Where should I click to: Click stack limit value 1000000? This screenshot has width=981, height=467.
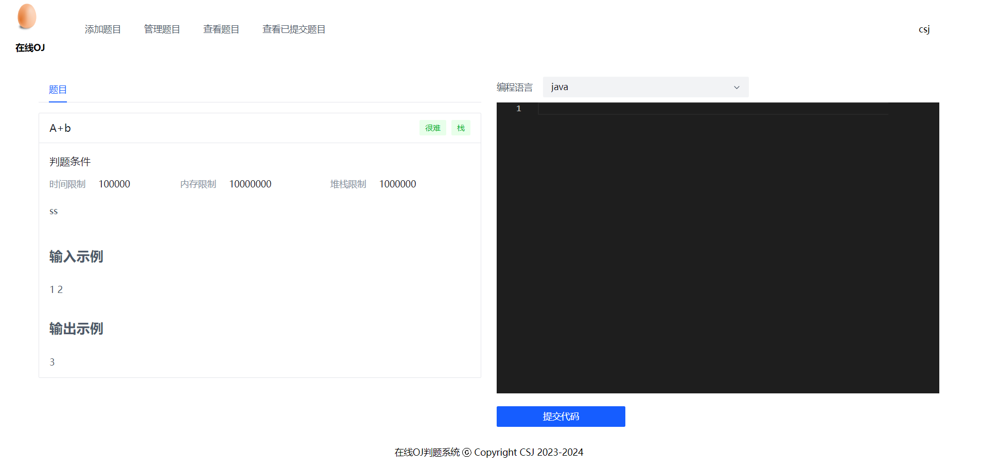click(x=398, y=184)
